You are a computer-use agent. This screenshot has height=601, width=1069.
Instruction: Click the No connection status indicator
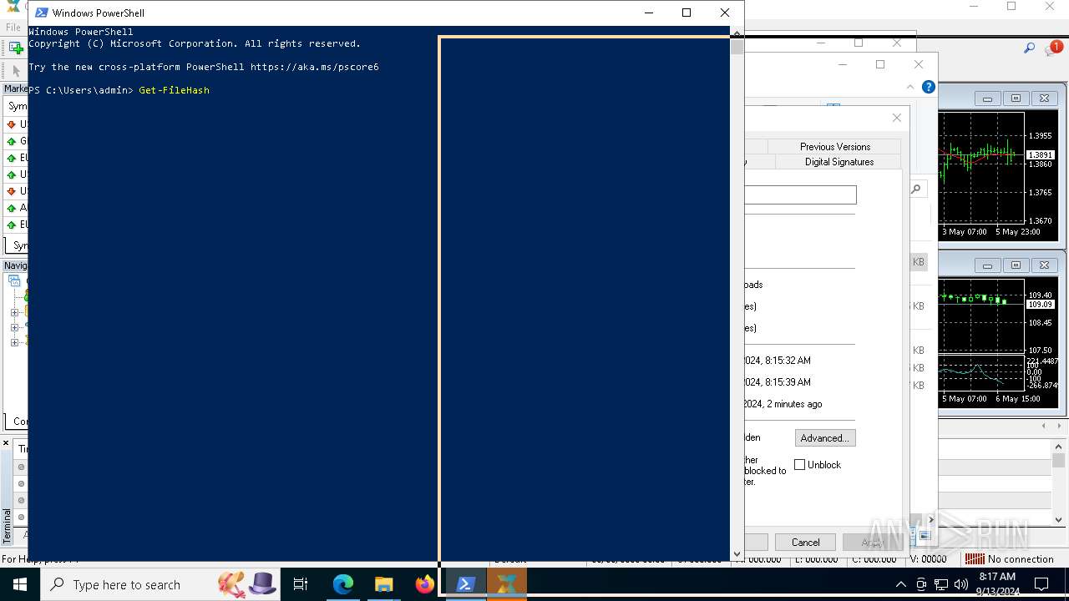tap(1009, 559)
